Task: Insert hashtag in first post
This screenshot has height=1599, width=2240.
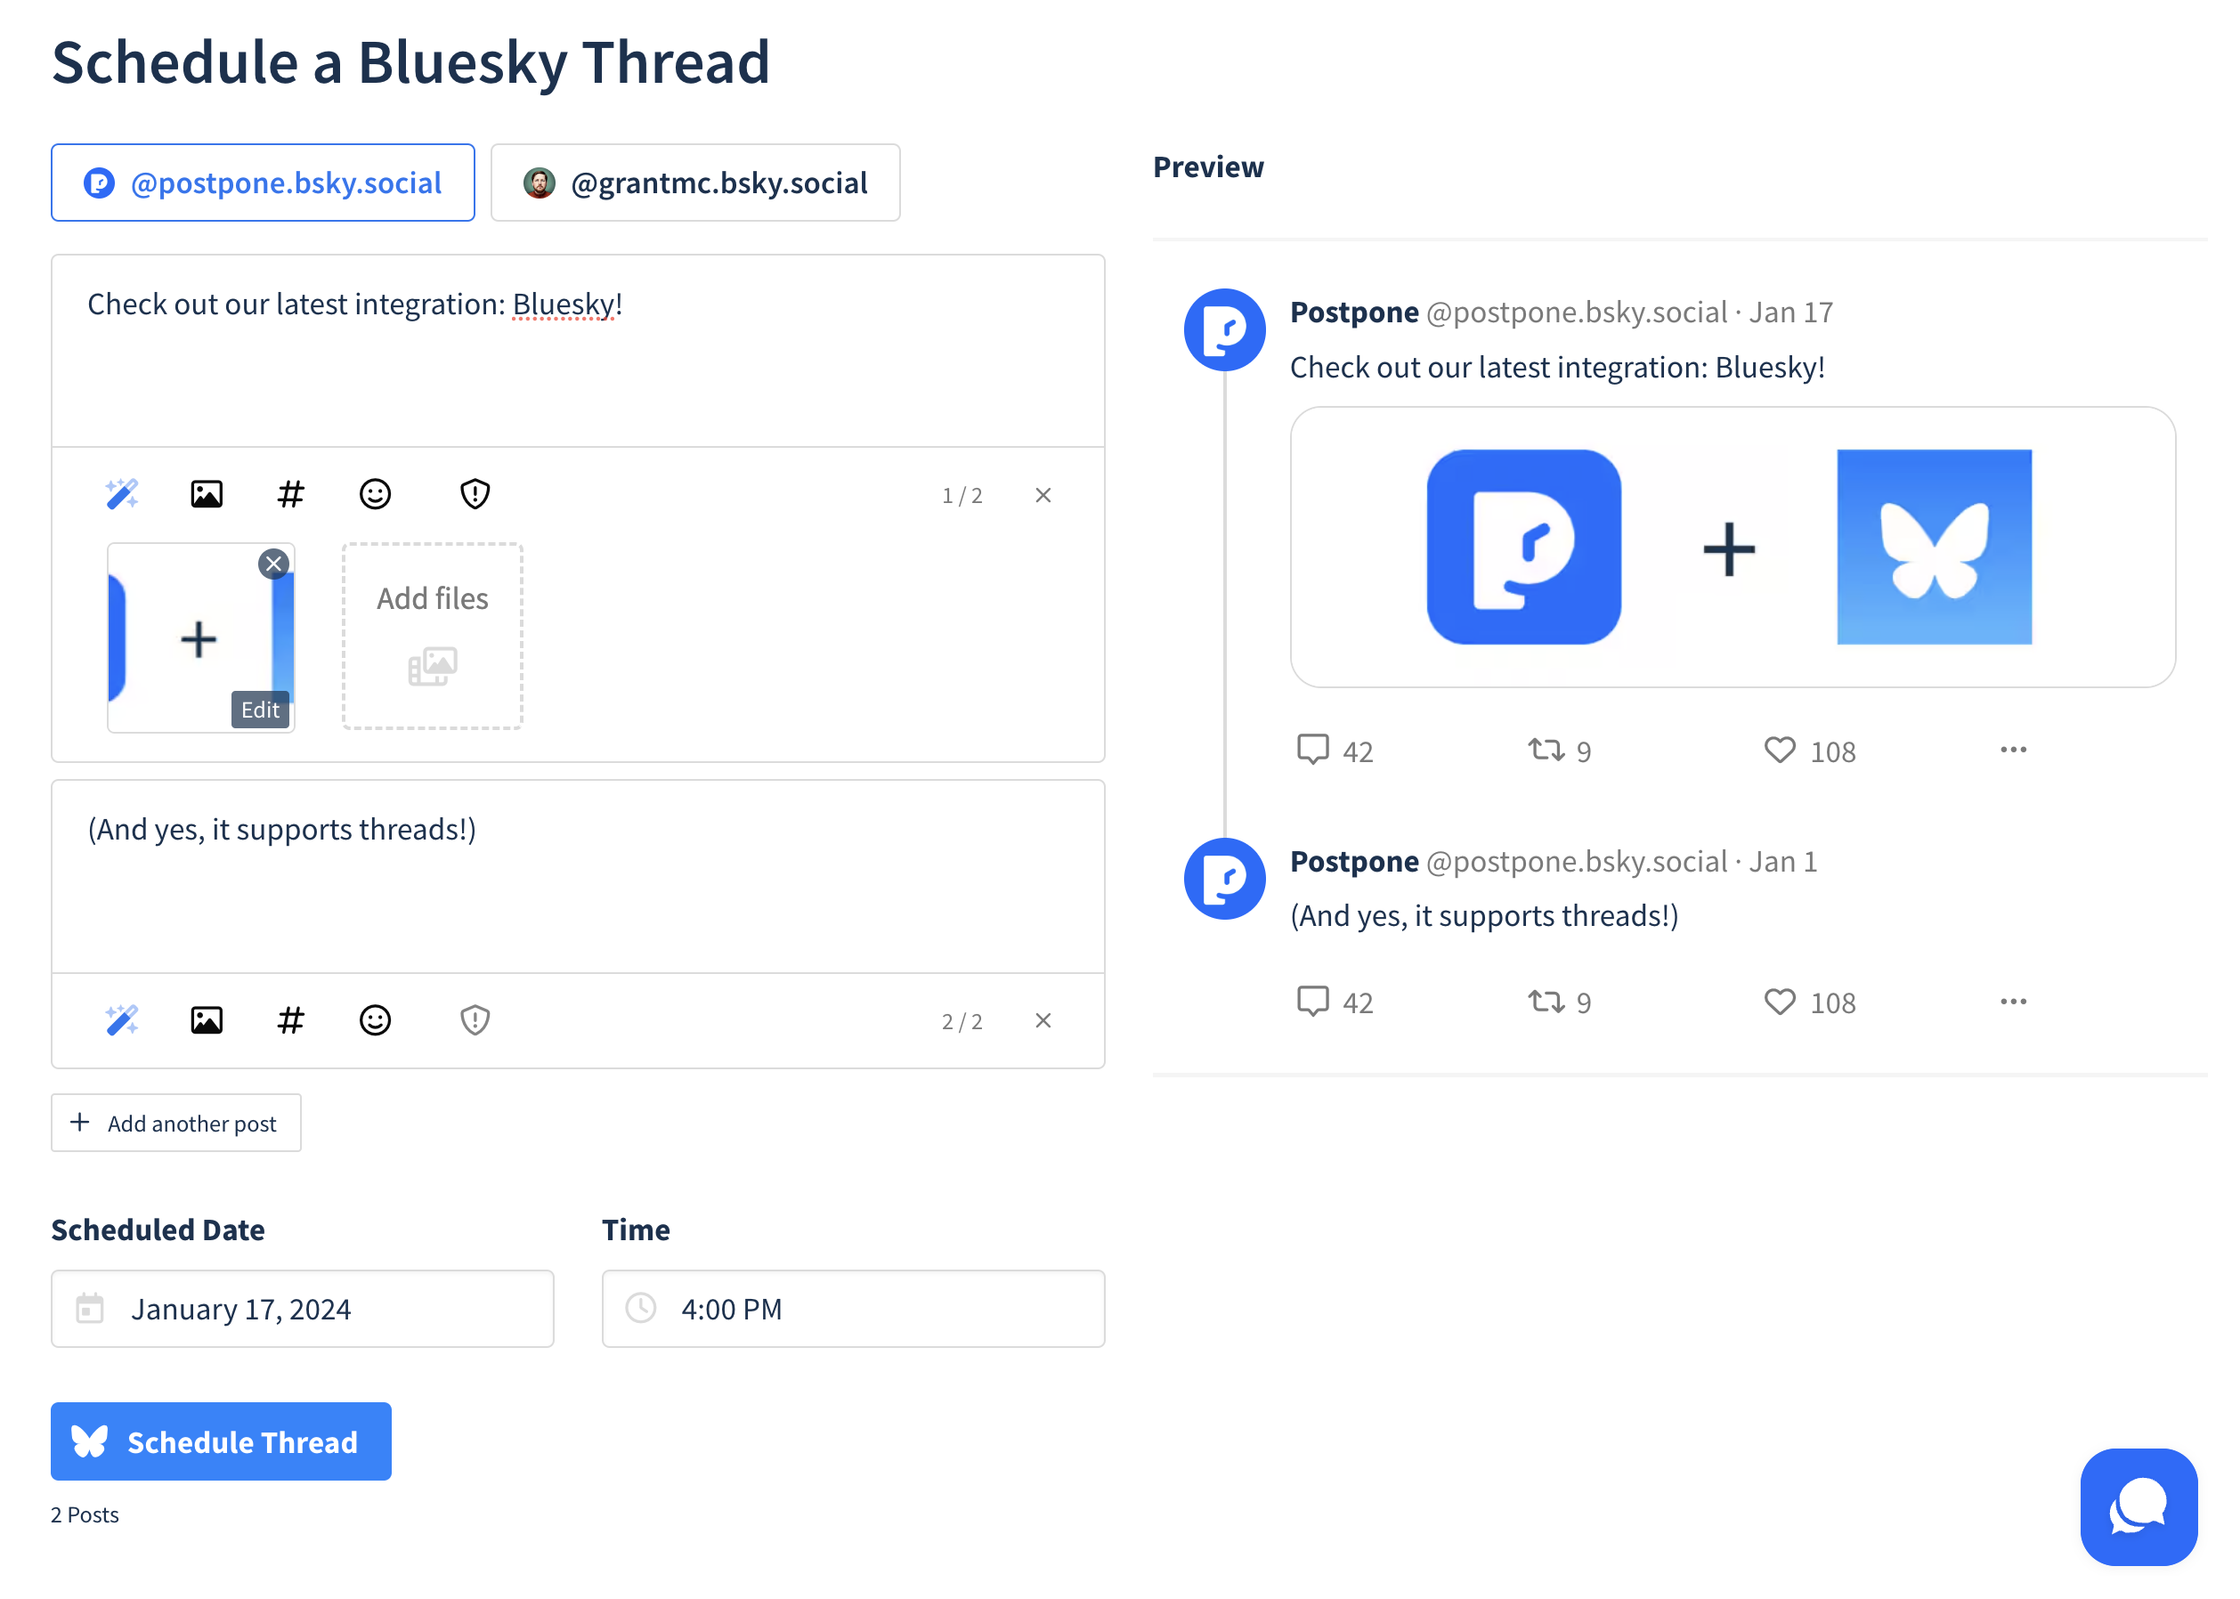Action: point(290,493)
